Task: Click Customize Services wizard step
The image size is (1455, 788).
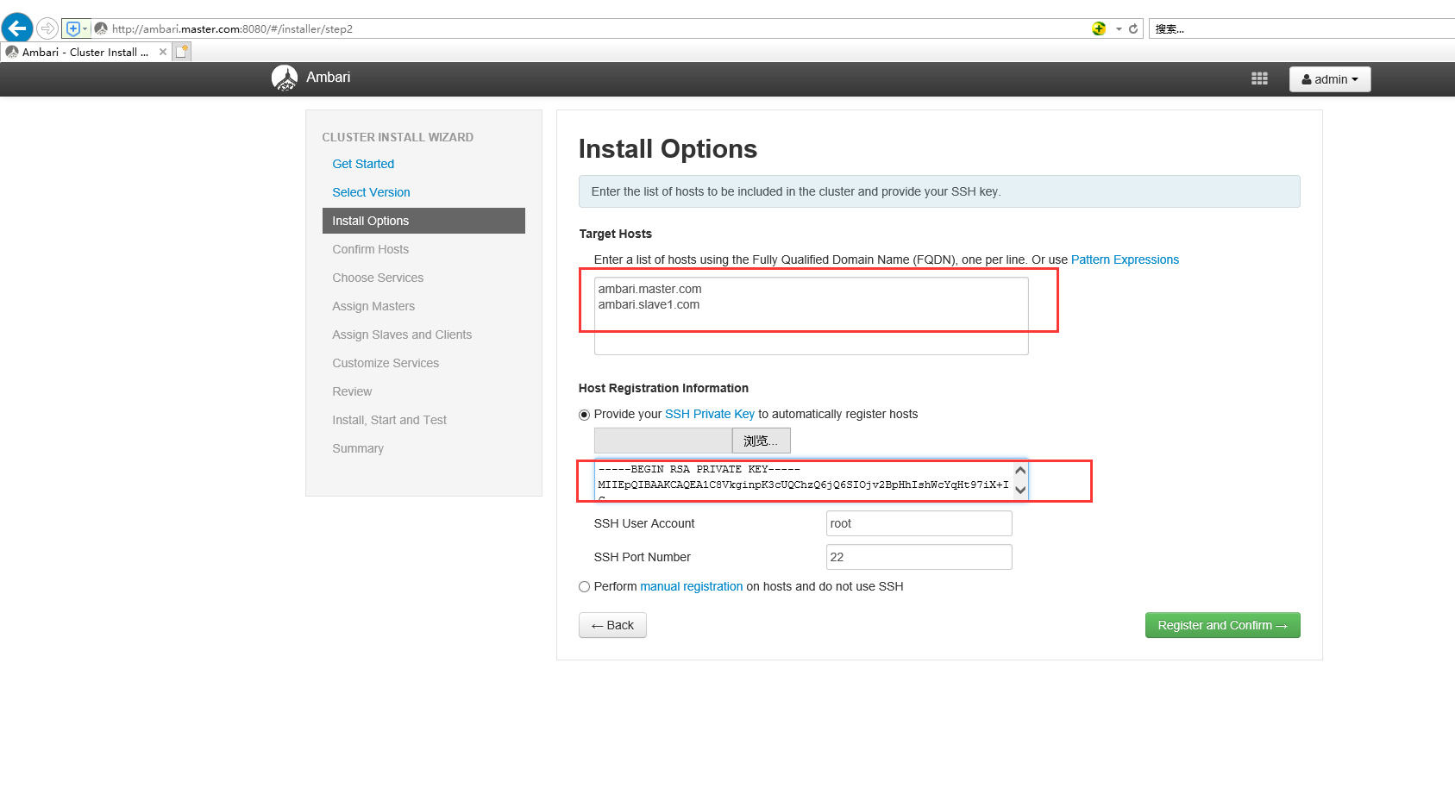Action: [386, 363]
